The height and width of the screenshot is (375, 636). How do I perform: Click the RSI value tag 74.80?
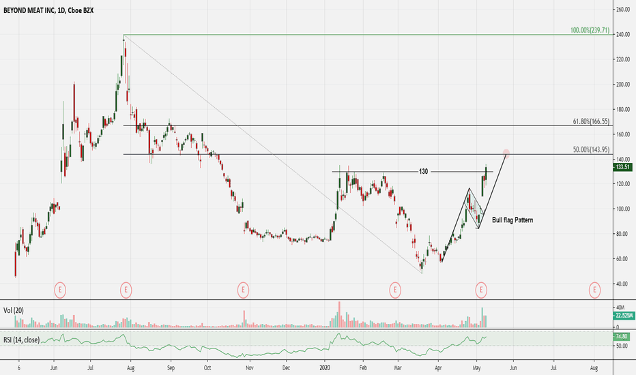click(622, 337)
